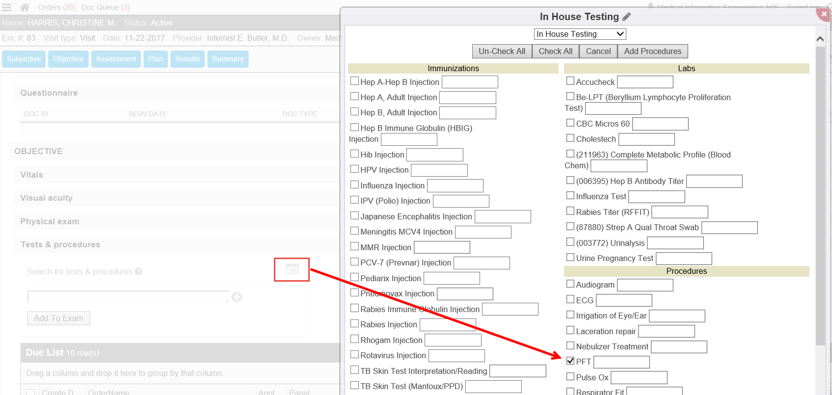Screen dimensions: 832x395
Task: Open the Results tab
Action: [188, 59]
